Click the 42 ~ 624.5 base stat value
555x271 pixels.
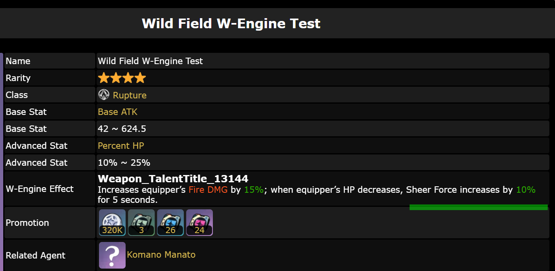pos(122,129)
